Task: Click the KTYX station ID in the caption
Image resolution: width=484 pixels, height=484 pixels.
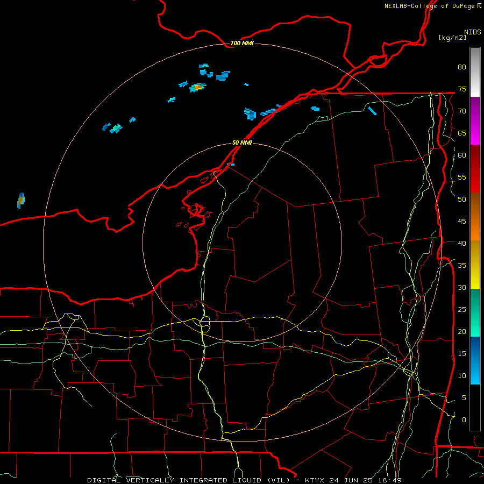Action: (x=315, y=480)
